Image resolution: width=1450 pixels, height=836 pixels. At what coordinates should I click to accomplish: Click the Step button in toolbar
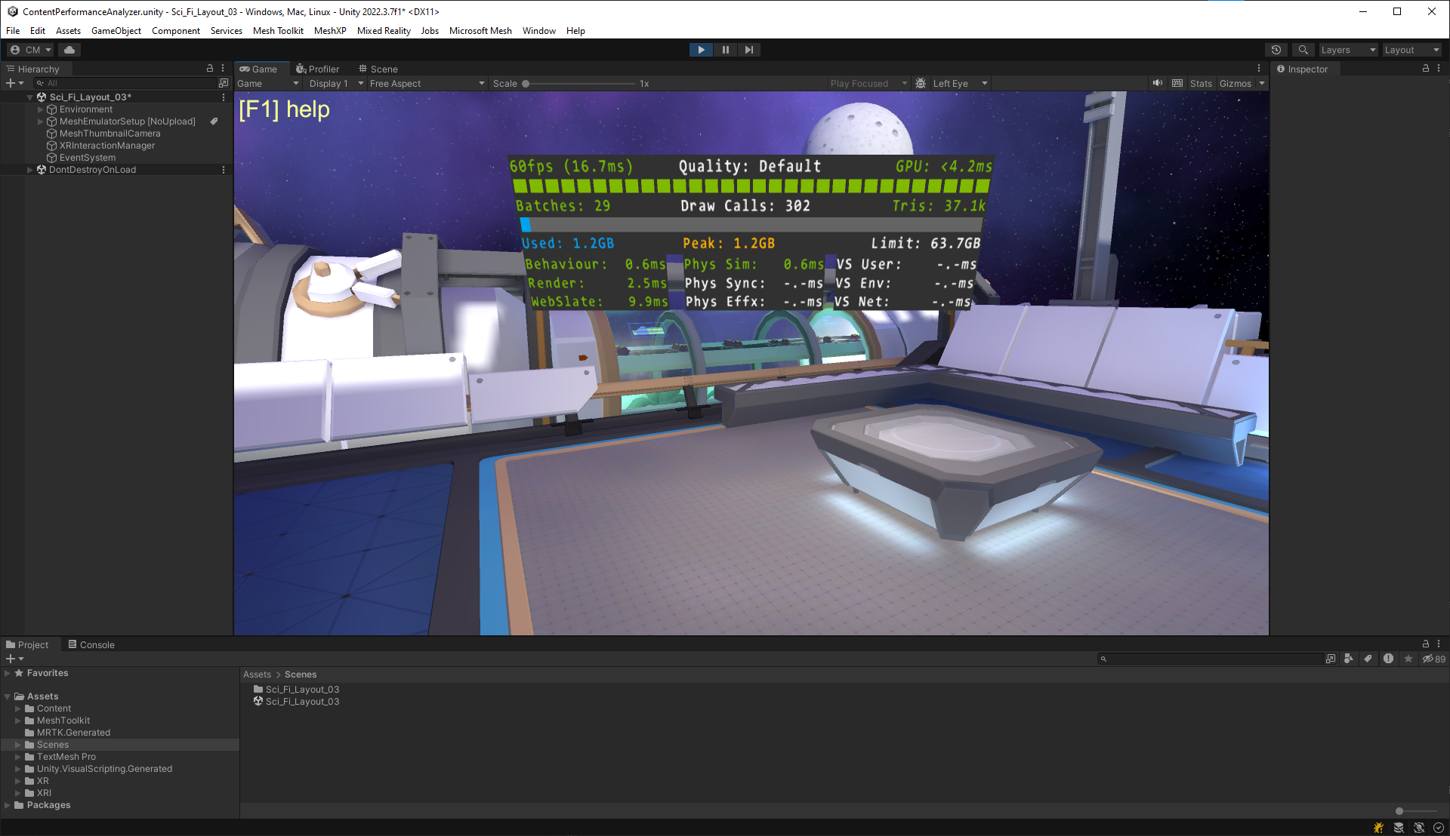(749, 49)
